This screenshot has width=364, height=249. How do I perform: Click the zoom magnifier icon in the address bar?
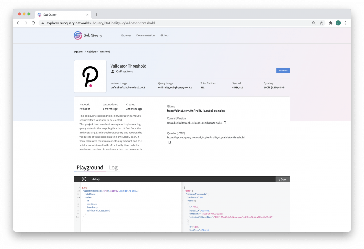tap(314, 23)
